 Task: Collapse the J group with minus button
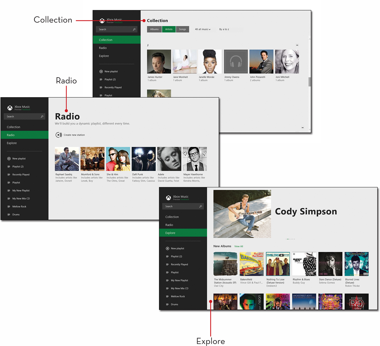[297, 45]
